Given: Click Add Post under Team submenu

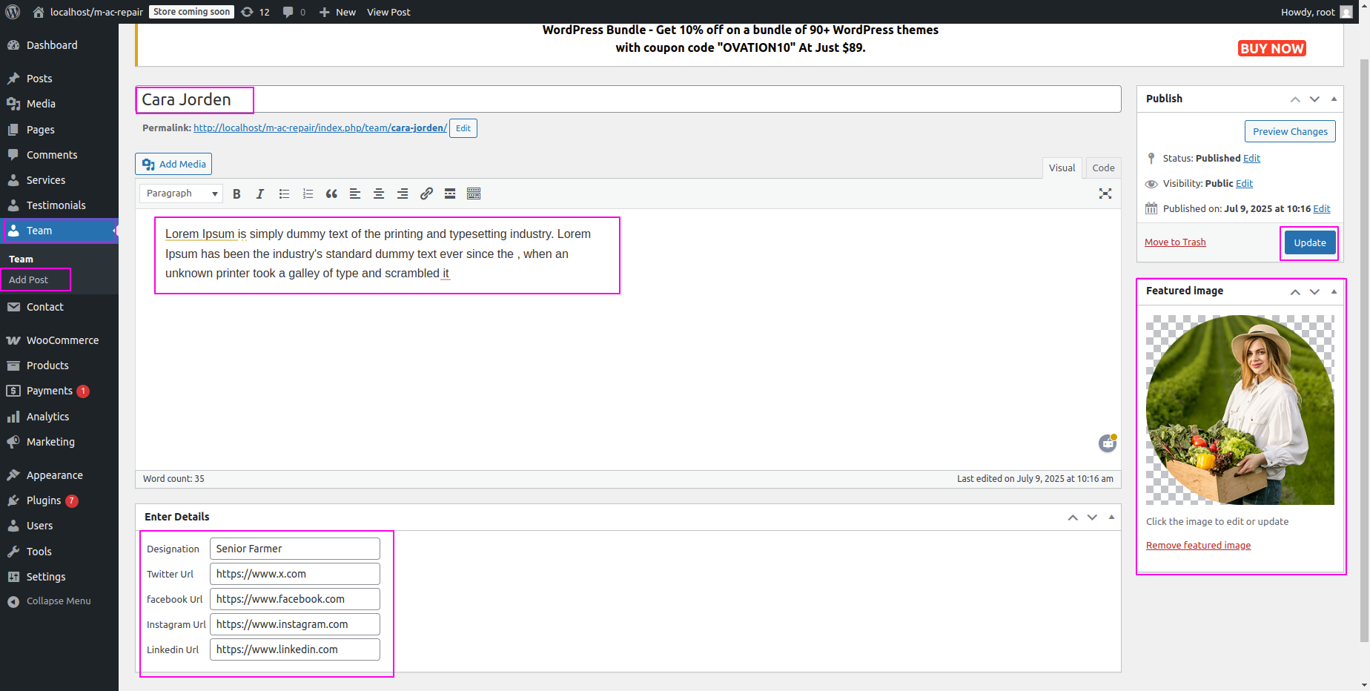Looking at the screenshot, I should (x=28, y=280).
